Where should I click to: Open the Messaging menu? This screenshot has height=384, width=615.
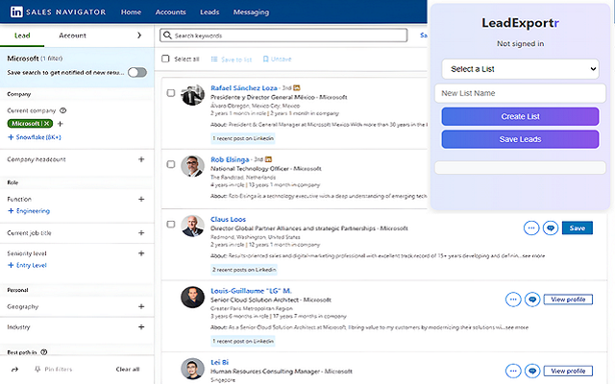click(x=251, y=12)
